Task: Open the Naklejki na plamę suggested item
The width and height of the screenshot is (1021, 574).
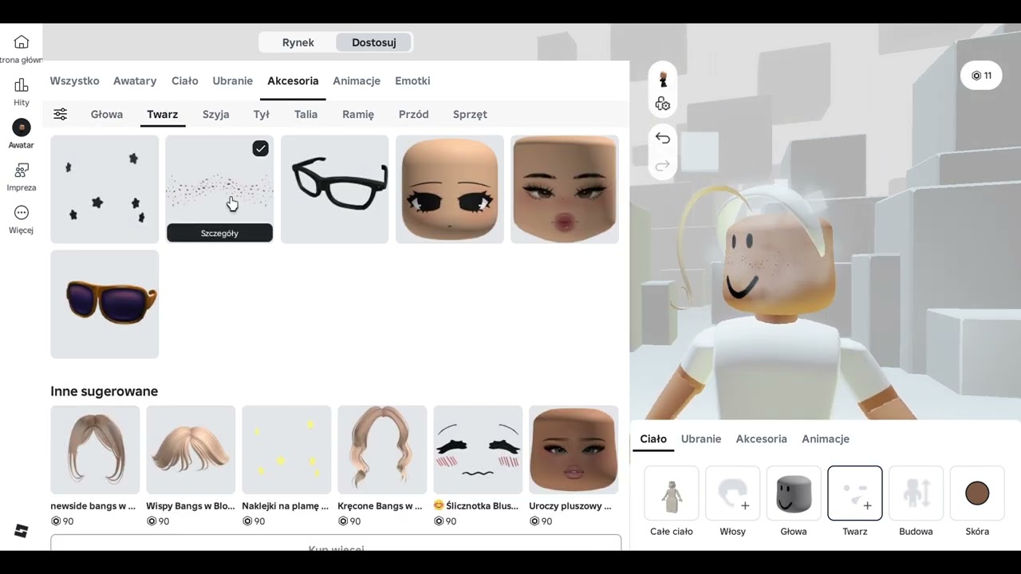Action: pyautogui.click(x=286, y=450)
